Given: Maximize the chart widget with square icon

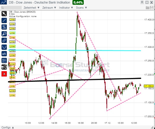Looking at the screenshot, I should 147,2.
